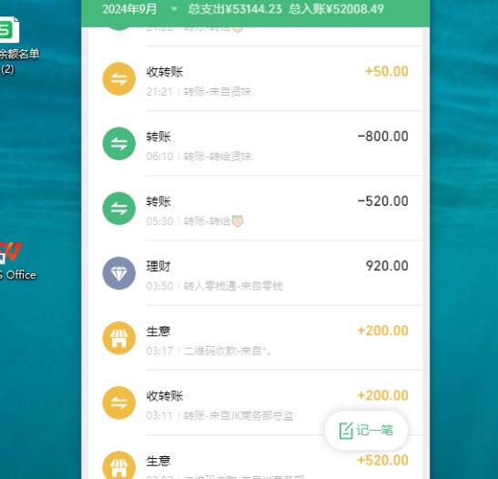Click the yellow transfer icon for +50.00 entry
498x479 pixels.
tap(118, 79)
